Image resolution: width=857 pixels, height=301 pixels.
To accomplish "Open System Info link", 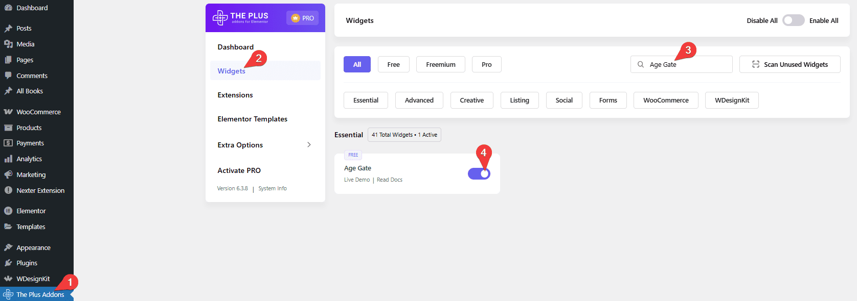I will click(x=273, y=188).
